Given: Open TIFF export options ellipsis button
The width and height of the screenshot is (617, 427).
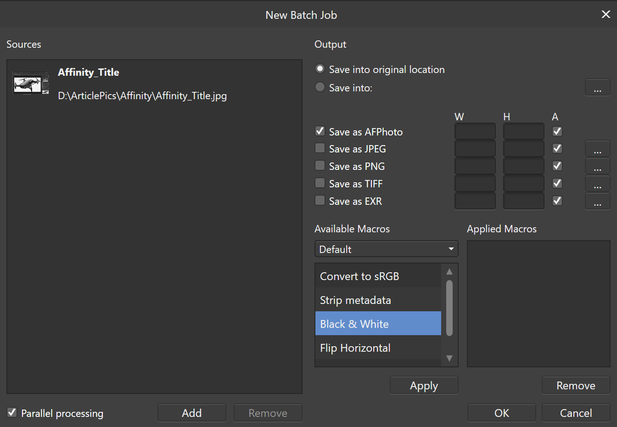Looking at the screenshot, I should pyautogui.click(x=597, y=184).
